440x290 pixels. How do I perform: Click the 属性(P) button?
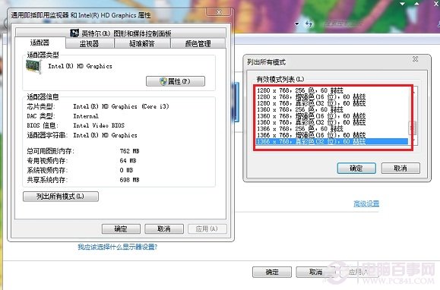point(176,81)
